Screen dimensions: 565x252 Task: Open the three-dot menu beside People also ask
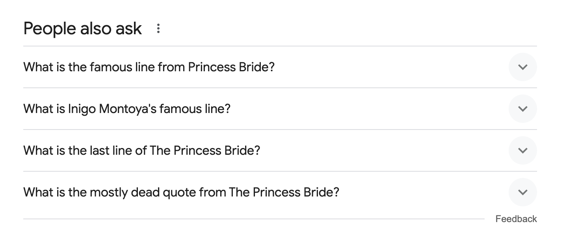click(158, 28)
